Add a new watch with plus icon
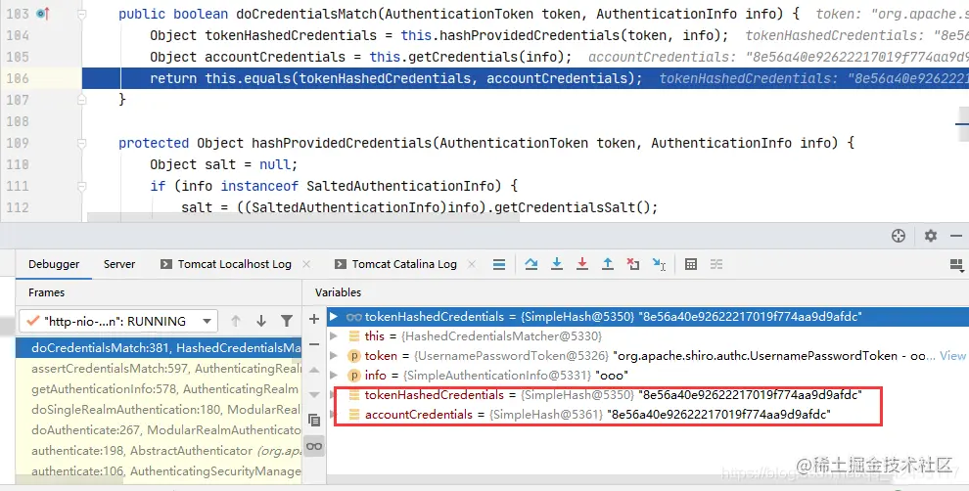Viewport: 969px width, 491px height. pyautogui.click(x=314, y=319)
